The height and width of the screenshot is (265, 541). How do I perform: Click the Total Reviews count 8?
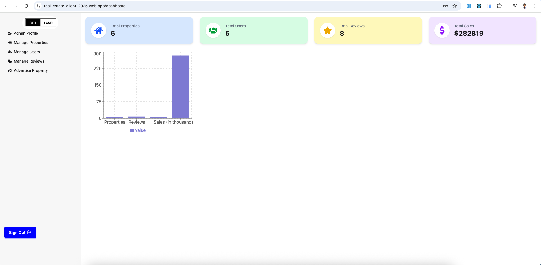pos(342,34)
